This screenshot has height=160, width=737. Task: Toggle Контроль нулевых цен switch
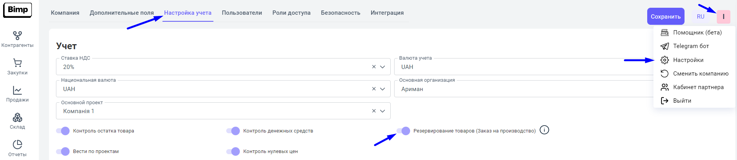[x=233, y=151]
